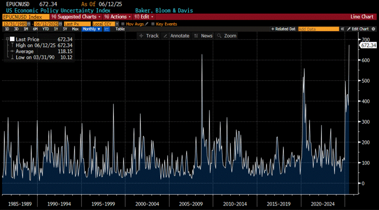Image resolution: width=379 pixels, height=210 pixels.
Task: Click the Low marker icon in legend
Action: coord(12,57)
